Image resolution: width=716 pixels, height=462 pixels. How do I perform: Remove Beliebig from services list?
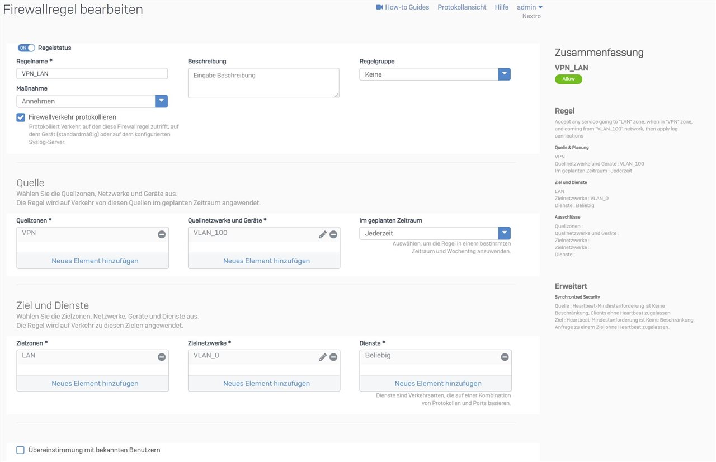pos(505,357)
